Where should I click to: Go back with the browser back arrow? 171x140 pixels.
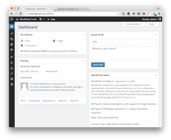point(12,14)
